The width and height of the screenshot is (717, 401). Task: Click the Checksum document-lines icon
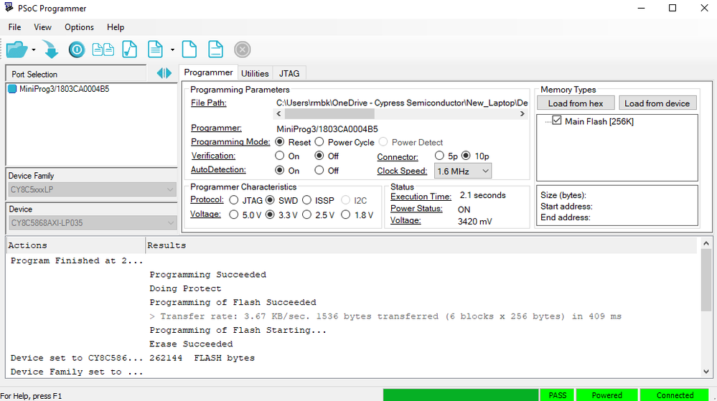pyautogui.click(x=155, y=49)
